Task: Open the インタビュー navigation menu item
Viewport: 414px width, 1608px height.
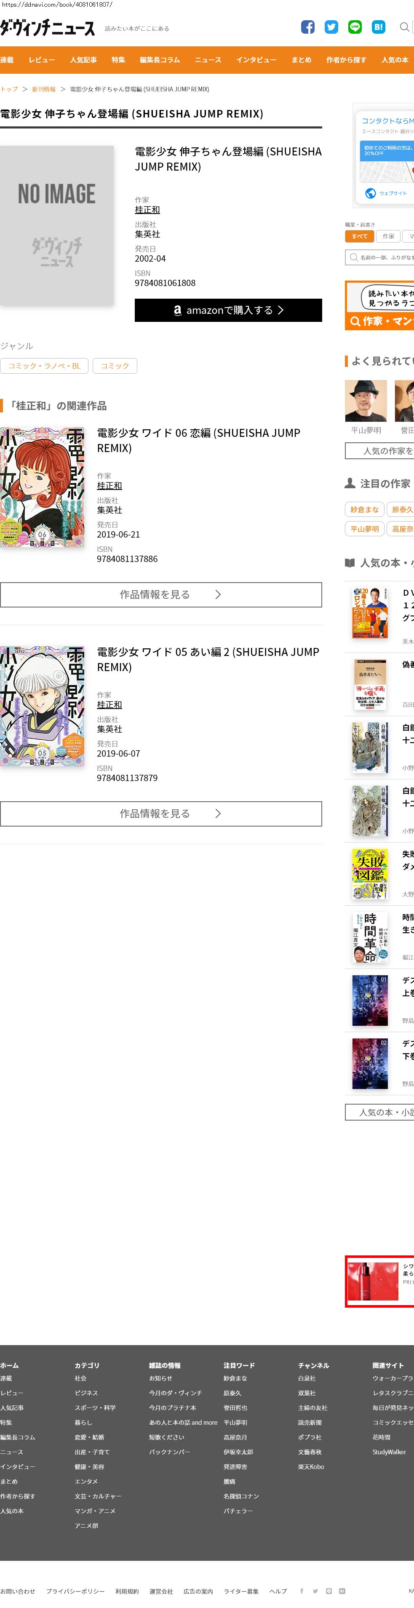Action: point(256,60)
